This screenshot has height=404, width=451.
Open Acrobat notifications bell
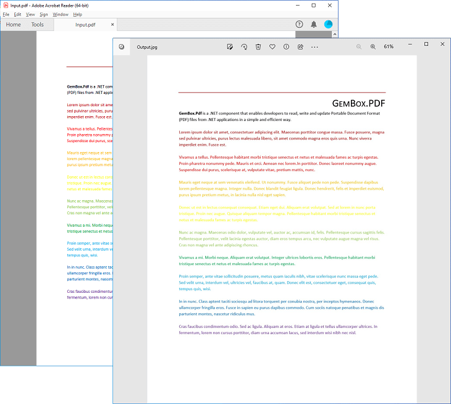click(x=314, y=24)
